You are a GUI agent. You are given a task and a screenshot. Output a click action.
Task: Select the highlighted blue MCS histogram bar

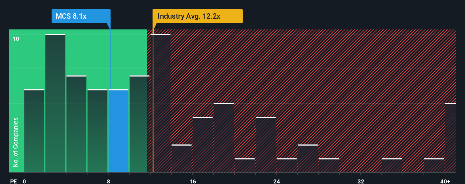(119, 131)
